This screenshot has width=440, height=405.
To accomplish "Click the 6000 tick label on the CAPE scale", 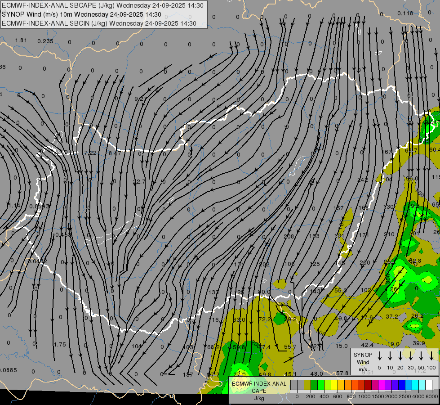I will point(432,396).
